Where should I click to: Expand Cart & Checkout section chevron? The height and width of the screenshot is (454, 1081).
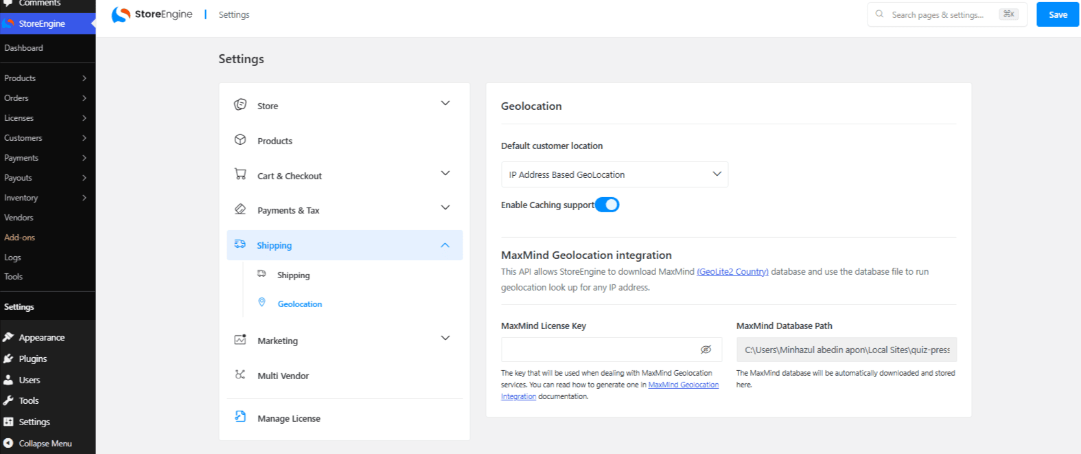pyautogui.click(x=445, y=173)
